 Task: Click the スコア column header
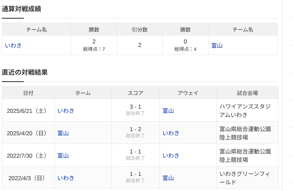click(x=136, y=93)
